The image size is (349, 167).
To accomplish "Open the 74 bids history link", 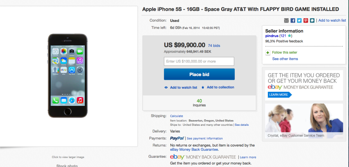I will tap(214, 45).
